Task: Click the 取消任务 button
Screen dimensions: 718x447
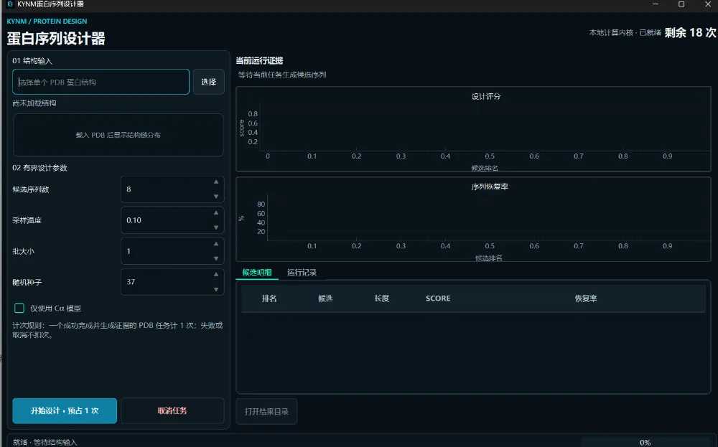Action: pos(172,411)
